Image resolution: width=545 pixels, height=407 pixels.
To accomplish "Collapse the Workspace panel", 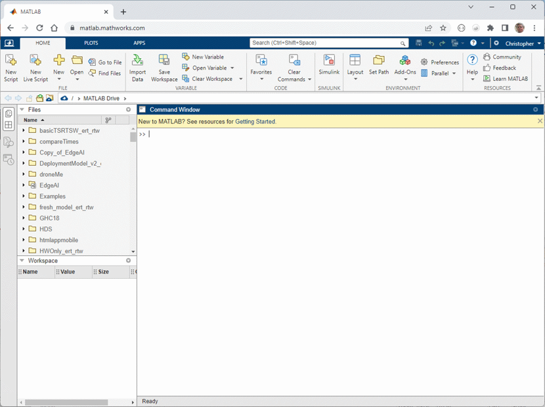I will click(x=22, y=260).
